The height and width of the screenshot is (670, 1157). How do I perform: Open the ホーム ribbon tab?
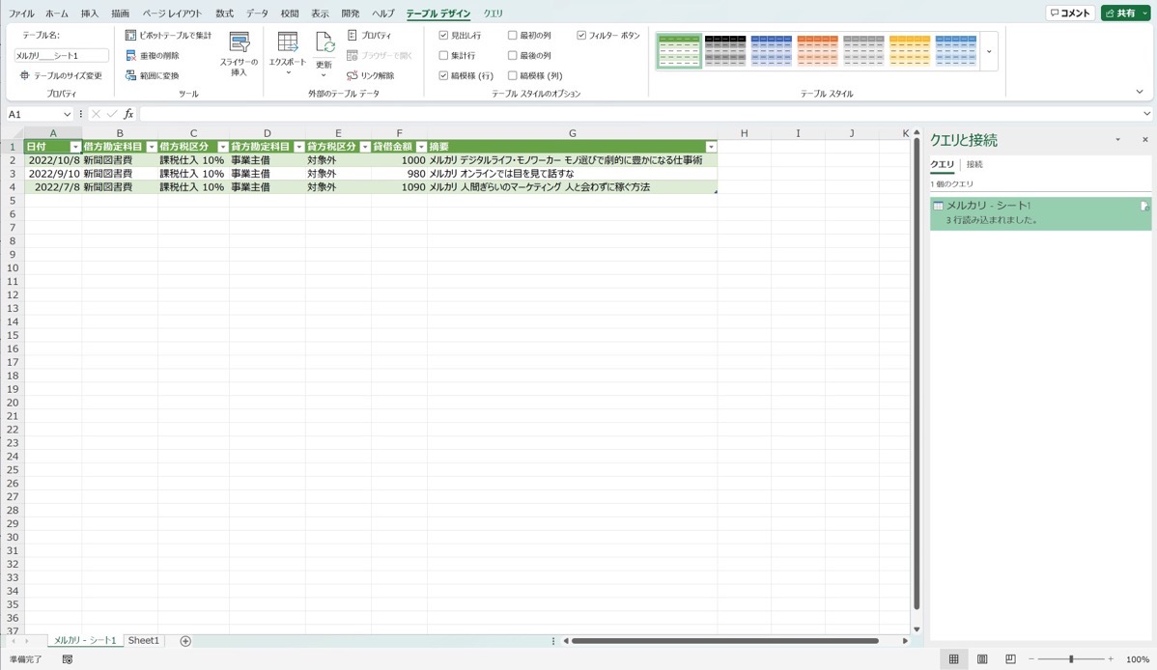pyautogui.click(x=57, y=14)
